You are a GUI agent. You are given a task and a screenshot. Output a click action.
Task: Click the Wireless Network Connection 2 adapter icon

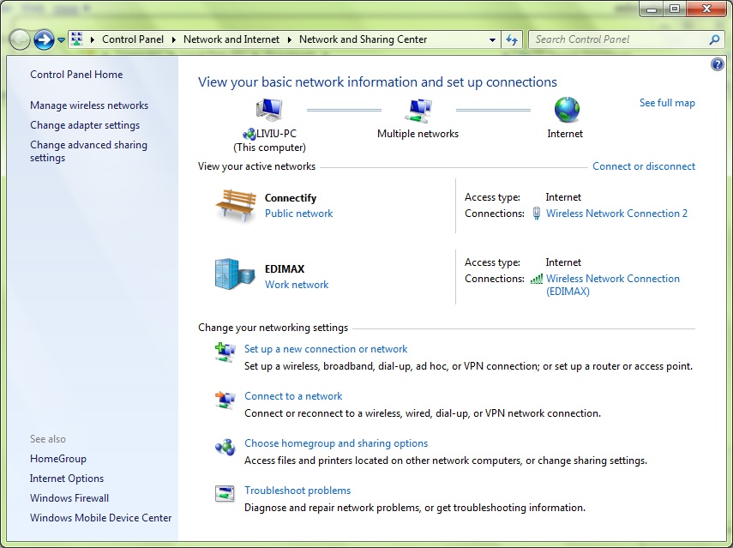click(x=536, y=214)
